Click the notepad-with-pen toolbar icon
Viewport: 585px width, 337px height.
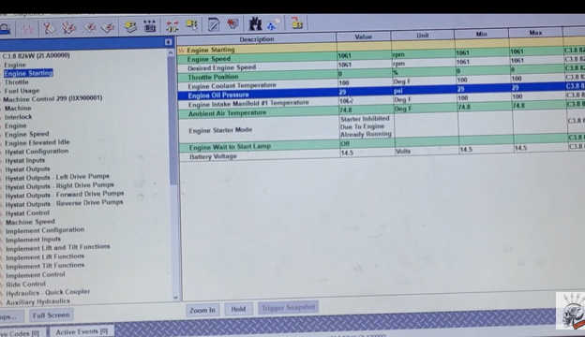pos(214,24)
